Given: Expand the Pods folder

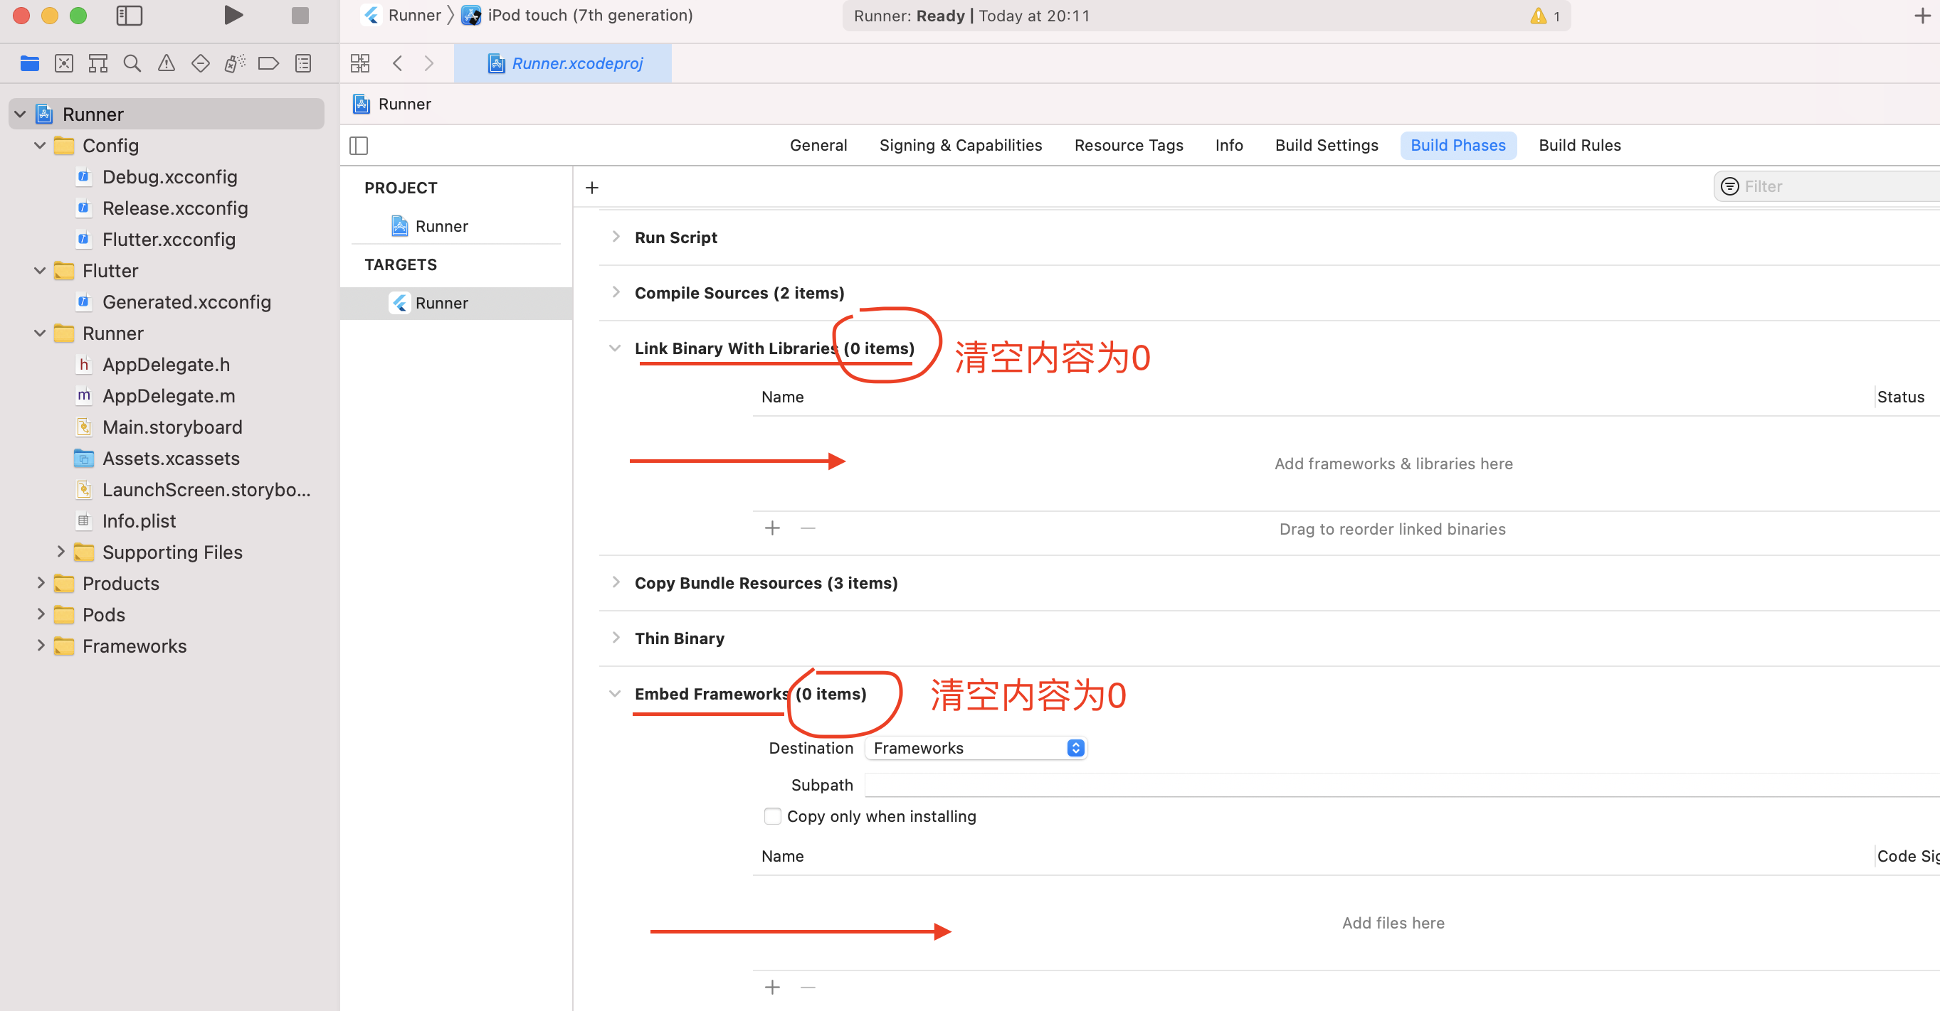Looking at the screenshot, I should click(x=41, y=614).
